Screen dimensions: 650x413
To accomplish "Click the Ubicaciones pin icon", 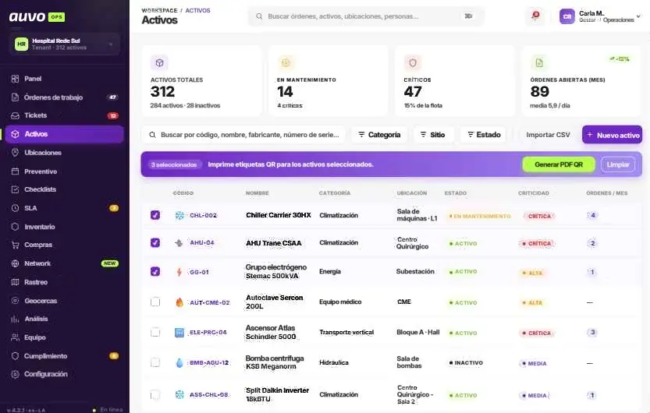I will [16, 153].
